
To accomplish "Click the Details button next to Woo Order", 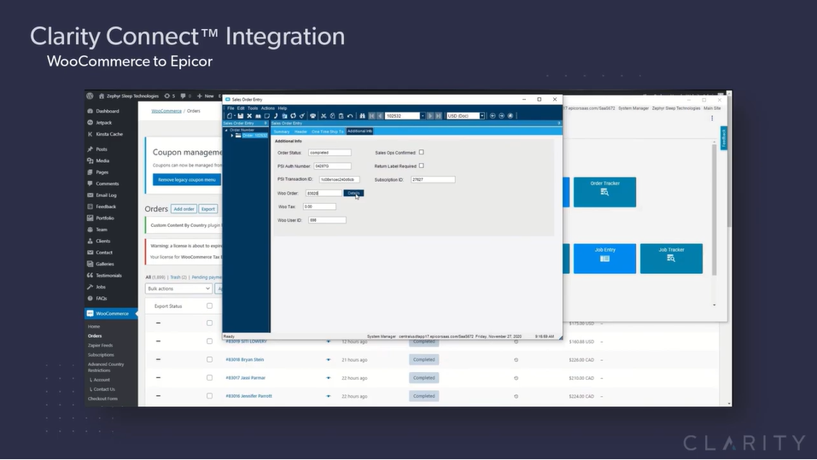I will (353, 193).
